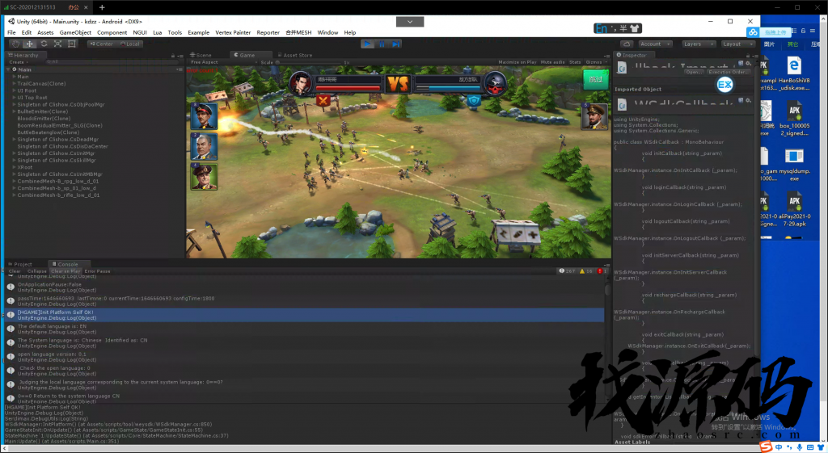The width and height of the screenshot is (828, 453).
Task: Select the Rotate transform tool
Action: point(44,44)
